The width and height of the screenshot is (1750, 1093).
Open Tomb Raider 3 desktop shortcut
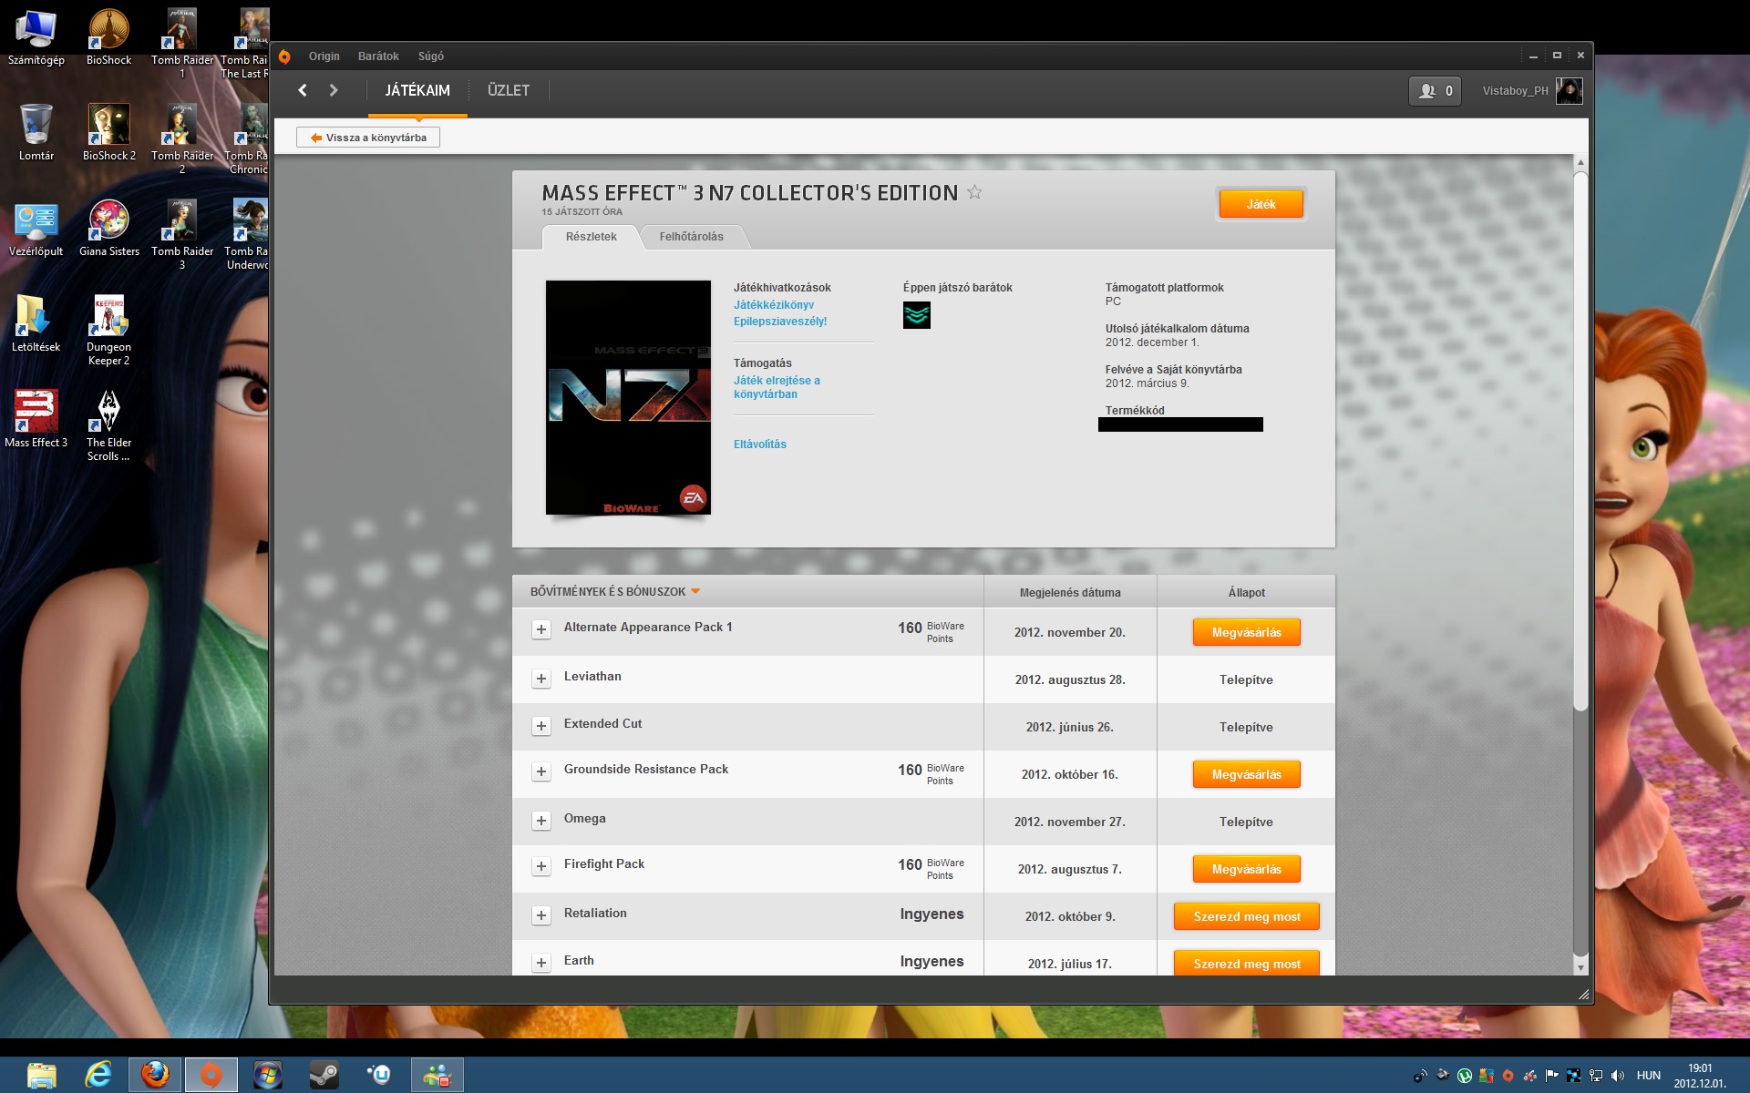pos(182,235)
